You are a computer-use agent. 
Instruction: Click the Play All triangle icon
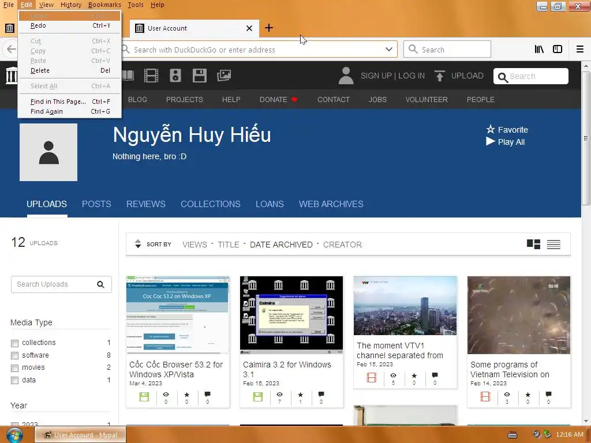pyautogui.click(x=491, y=142)
